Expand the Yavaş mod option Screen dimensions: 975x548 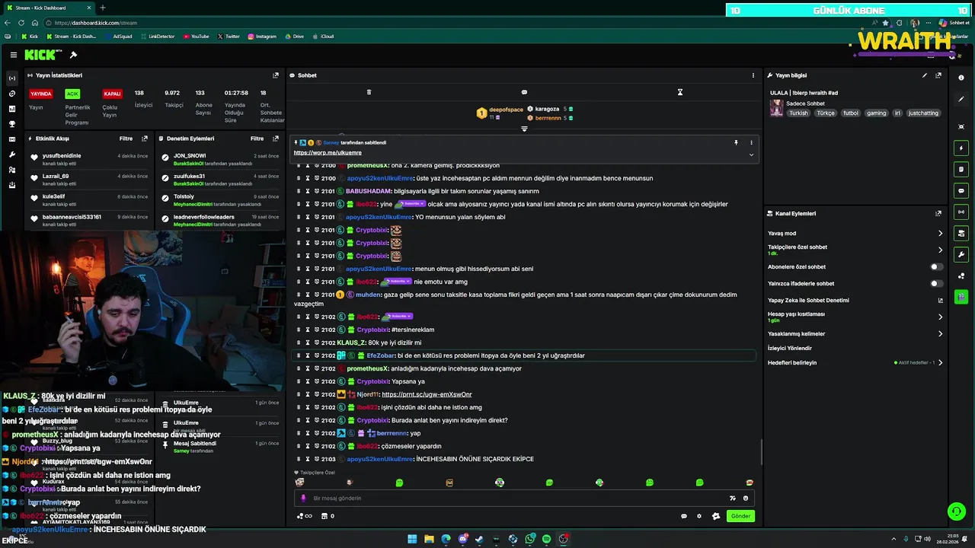point(940,234)
